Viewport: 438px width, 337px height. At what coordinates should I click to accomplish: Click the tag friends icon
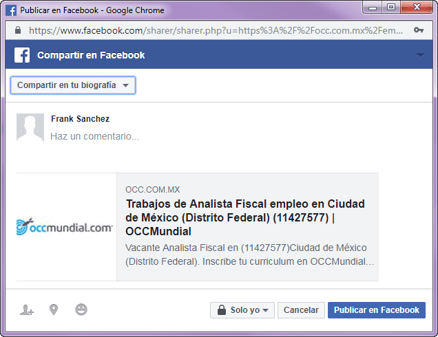(27, 310)
